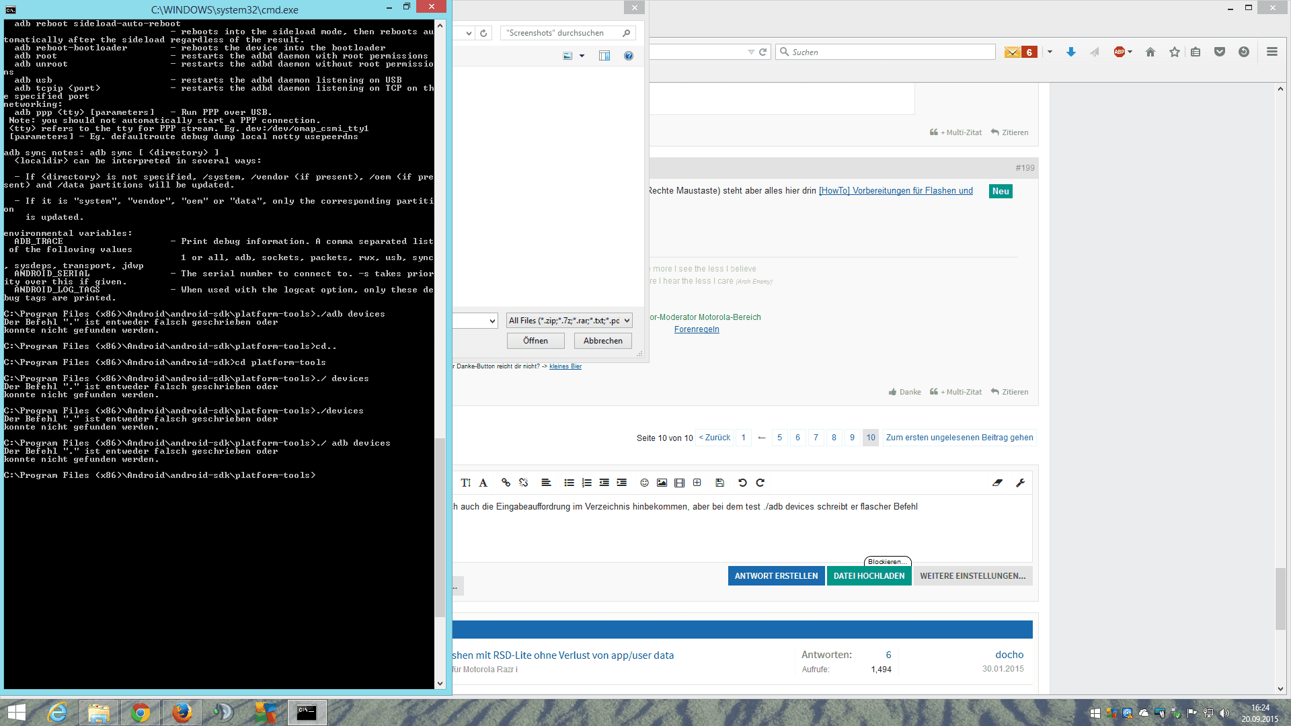Click the paper plane icon in Firefox toolbar
This screenshot has width=1291, height=726.
pos(1095,52)
